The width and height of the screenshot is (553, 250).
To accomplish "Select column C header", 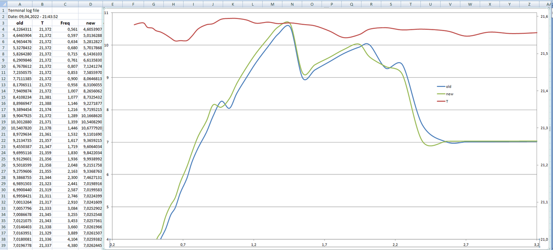I will [65, 4].
